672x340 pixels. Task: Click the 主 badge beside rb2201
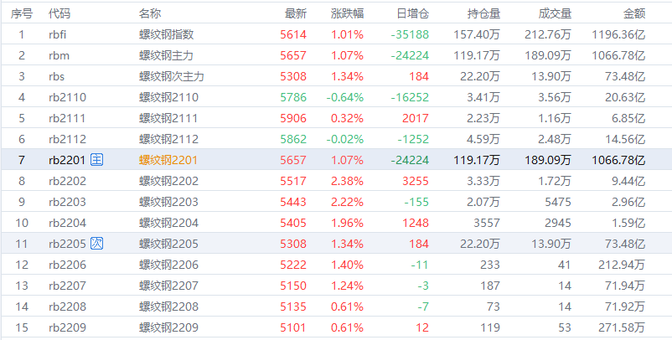tap(97, 159)
